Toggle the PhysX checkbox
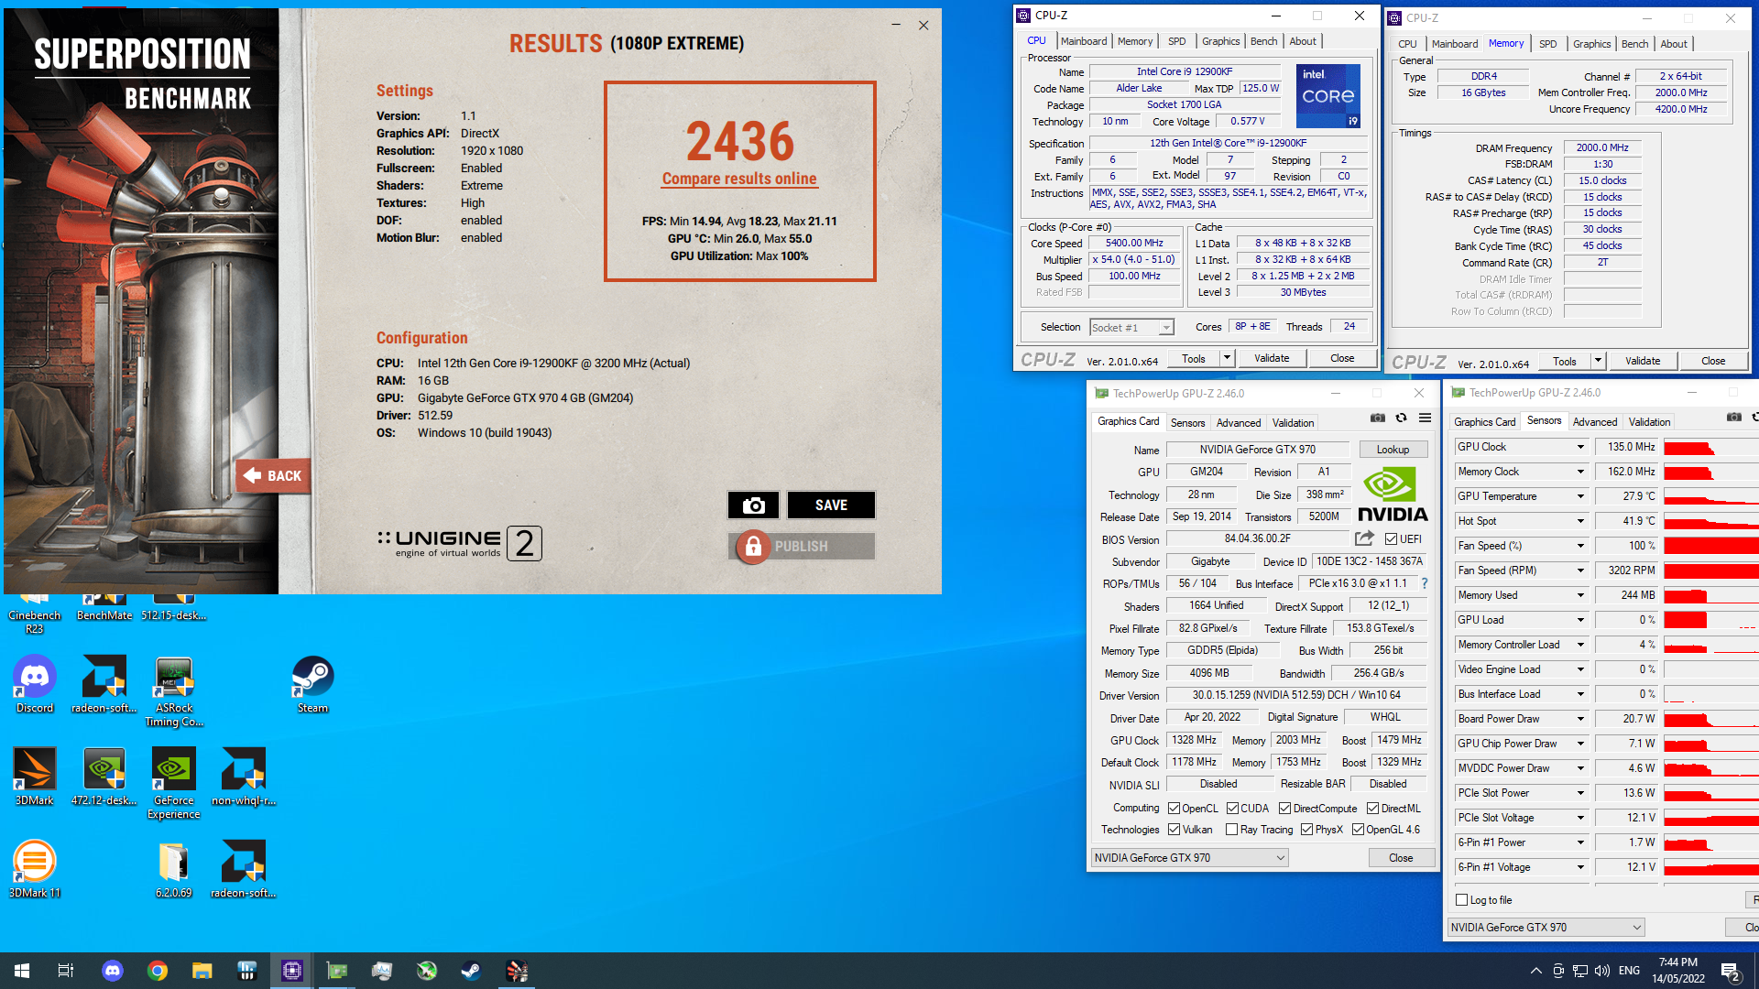 1307,830
